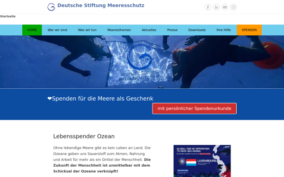The width and height of the screenshot is (284, 177).
Task: Open the Facebook social icon
Action: tap(208, 7)
